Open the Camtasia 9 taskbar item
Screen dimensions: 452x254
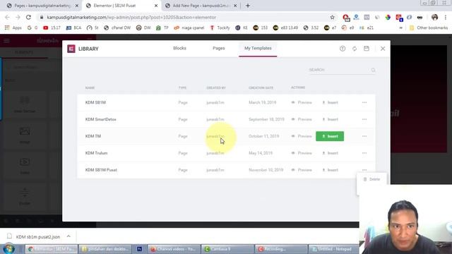click(x=227, y=249)
